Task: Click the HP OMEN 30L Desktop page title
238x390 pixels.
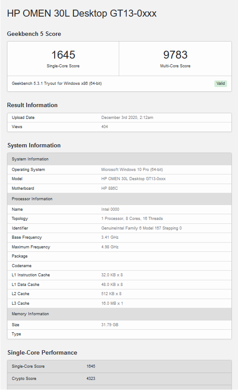Action: coord(82,14)
